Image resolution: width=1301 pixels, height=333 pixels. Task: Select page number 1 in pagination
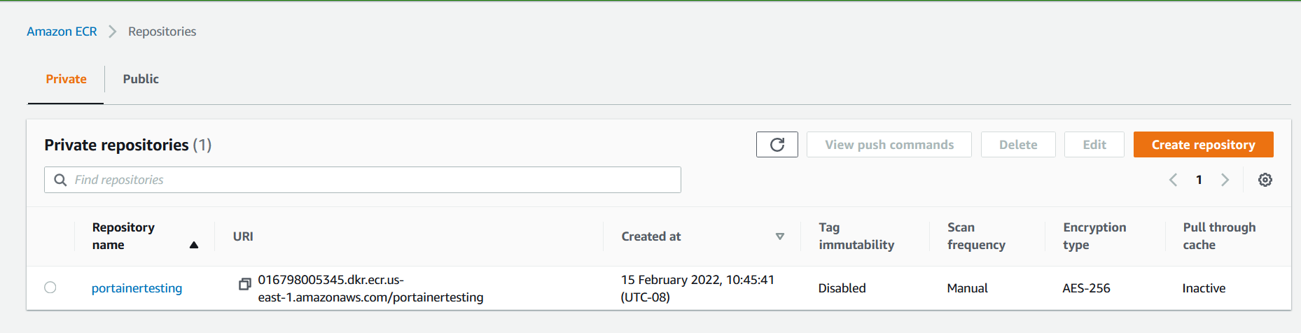(x=1199, y=180)
